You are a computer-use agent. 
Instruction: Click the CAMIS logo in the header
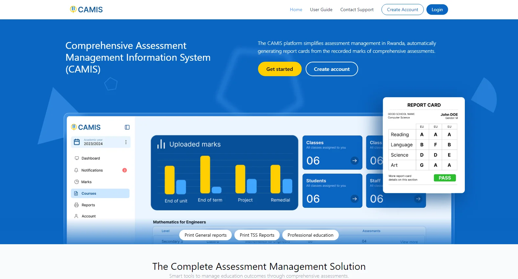(x=86, y=10)
